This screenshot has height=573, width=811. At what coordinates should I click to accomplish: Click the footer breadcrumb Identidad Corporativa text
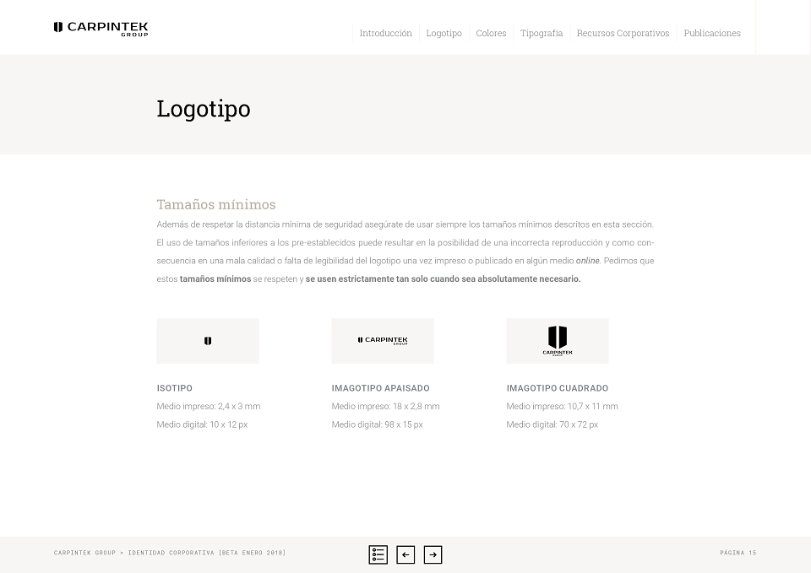pos(171,553)
